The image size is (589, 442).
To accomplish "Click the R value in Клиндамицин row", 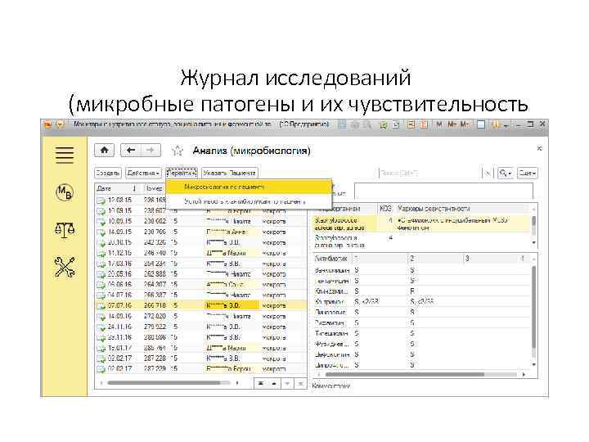I will (412, 291).
